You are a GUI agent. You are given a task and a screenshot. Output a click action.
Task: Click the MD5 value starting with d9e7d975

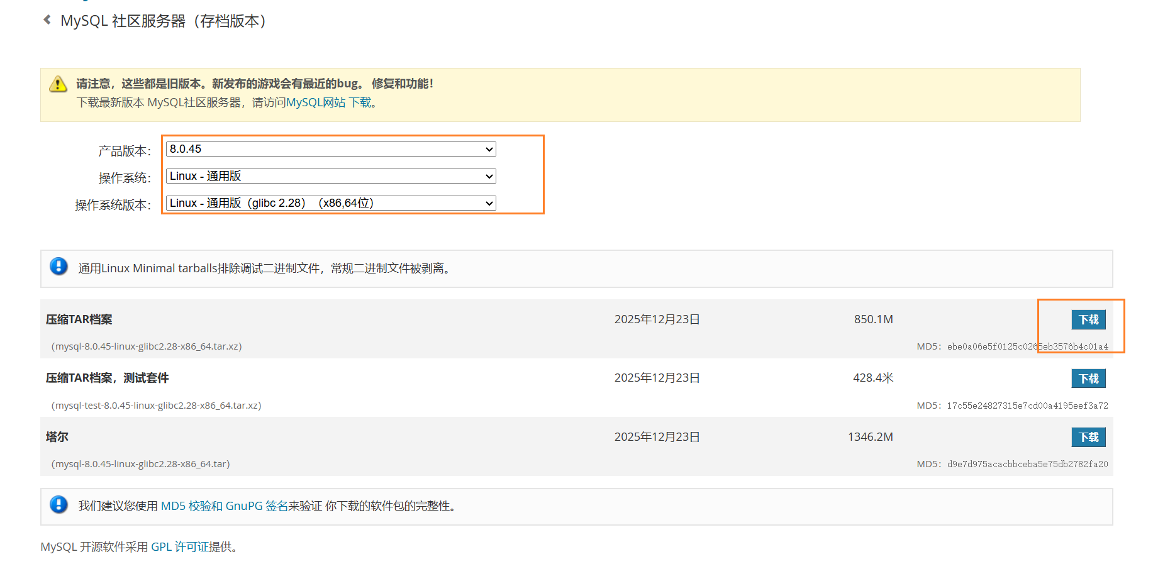(1028, 464)
